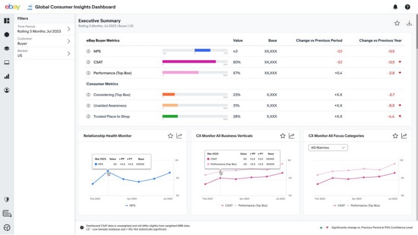This screenshot has width=418, height=235.
Task: Click the info icon next to NPS
Action: click(88, 51)
